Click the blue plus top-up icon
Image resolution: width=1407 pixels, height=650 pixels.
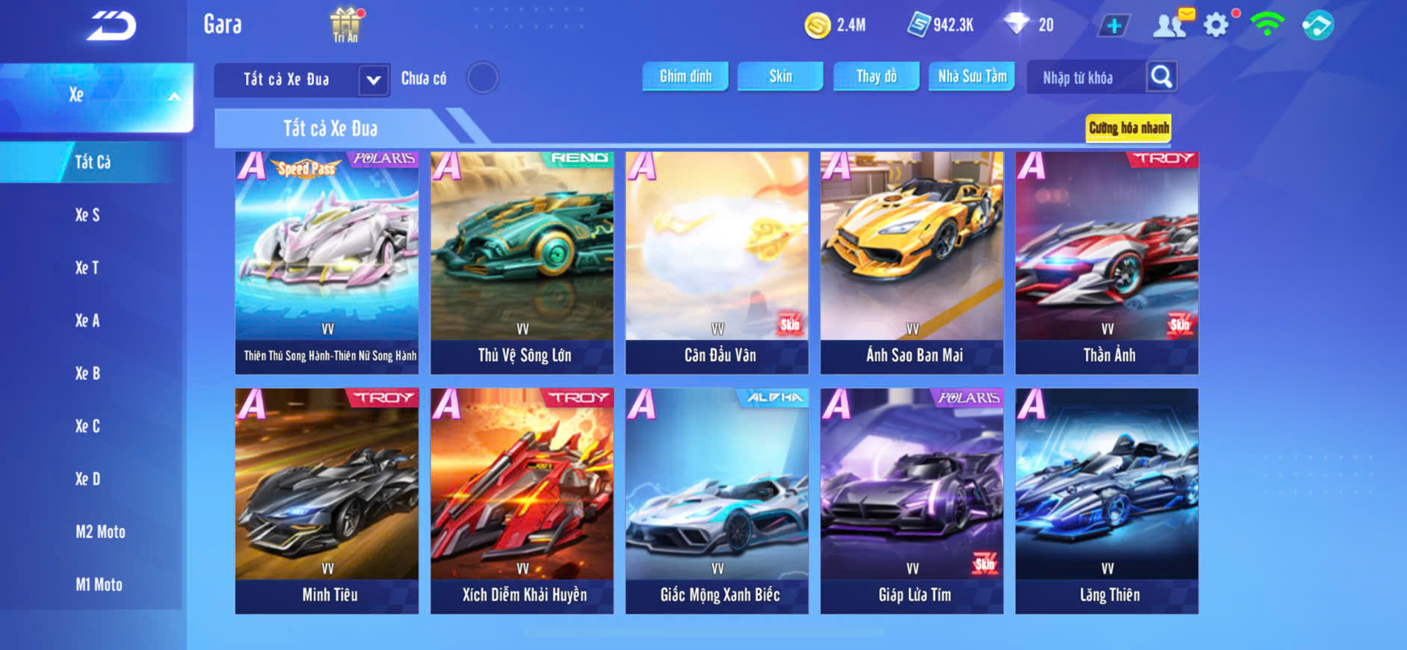[1114, 25]
